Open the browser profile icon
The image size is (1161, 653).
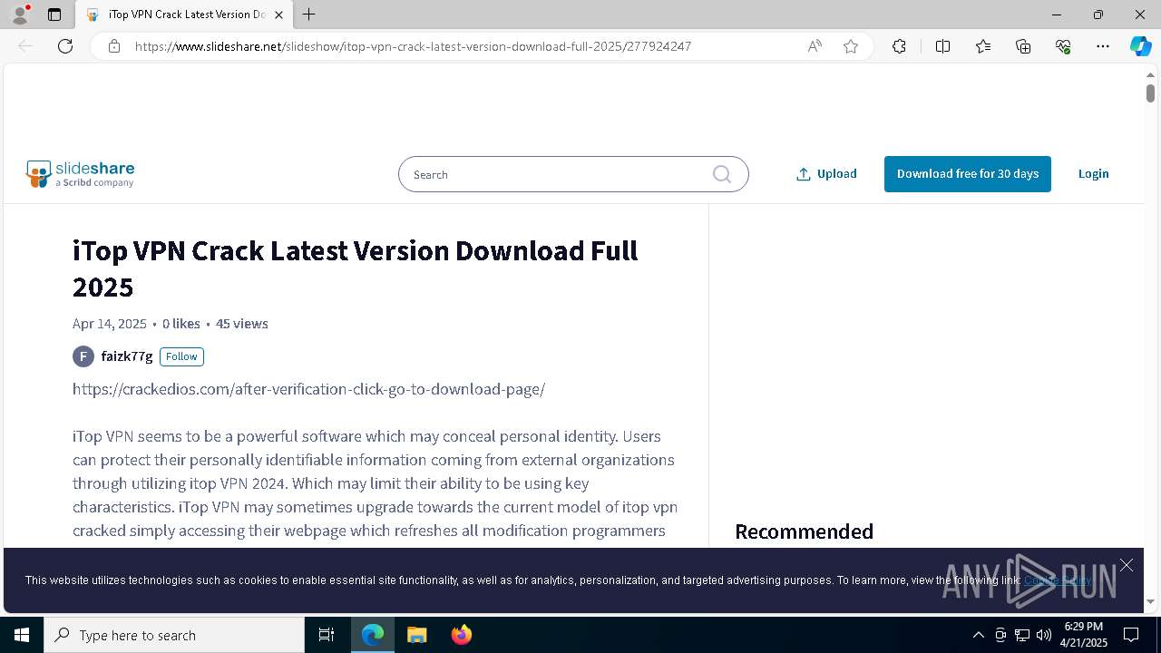pyautogui.click(x=20, y=14)
